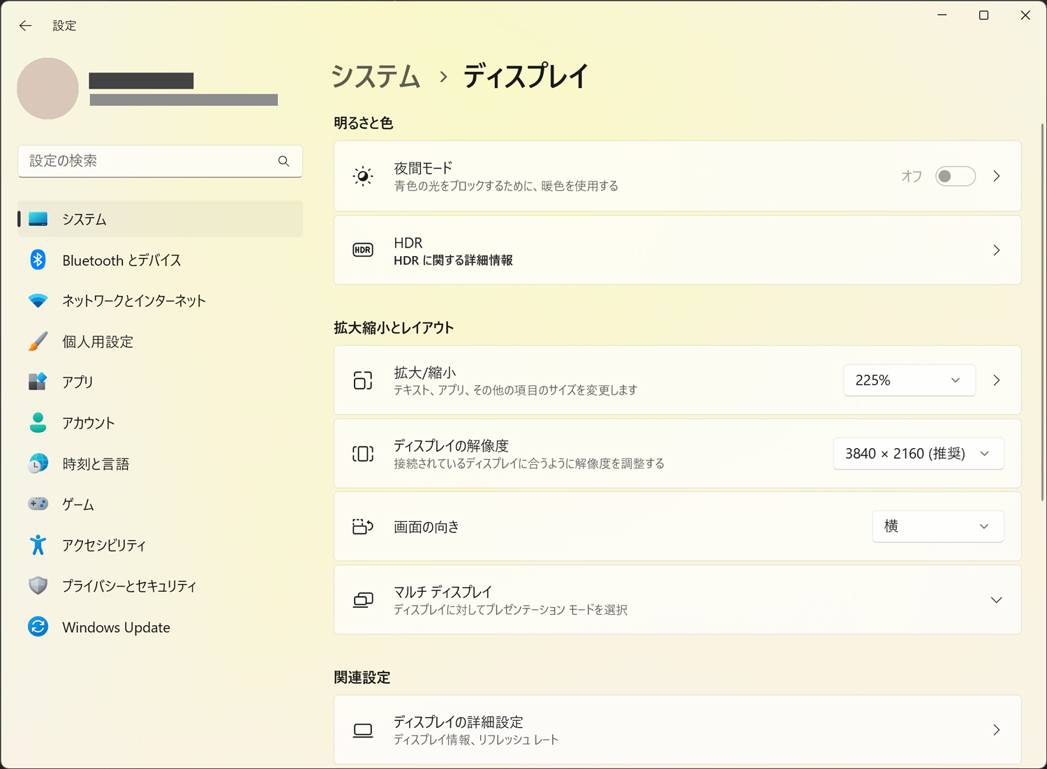Click the ディスプレイ page title
The width and height of the screenshot is (1047, 769).
(x=526, y=77)
